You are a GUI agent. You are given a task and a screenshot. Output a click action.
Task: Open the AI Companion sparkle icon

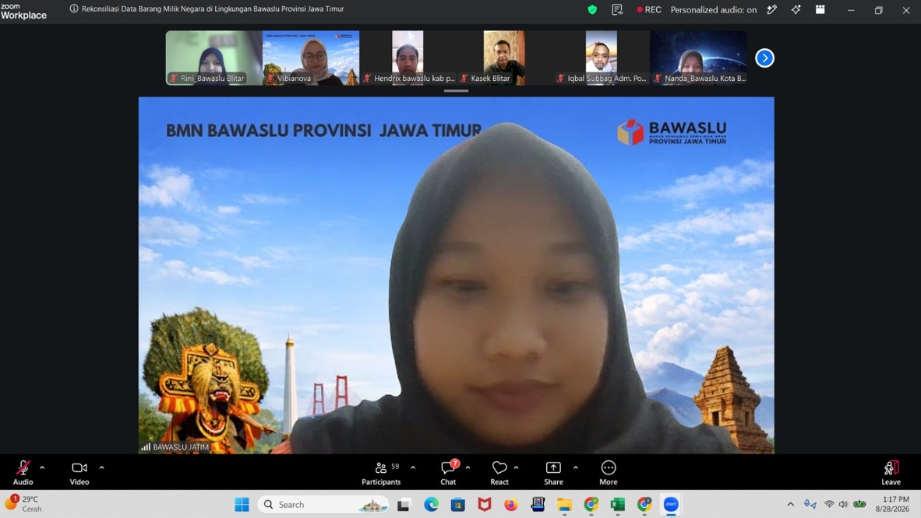(796, 9)
